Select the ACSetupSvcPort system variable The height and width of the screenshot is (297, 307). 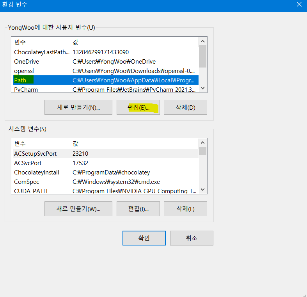pyautogui.click(x=106, y=154)
